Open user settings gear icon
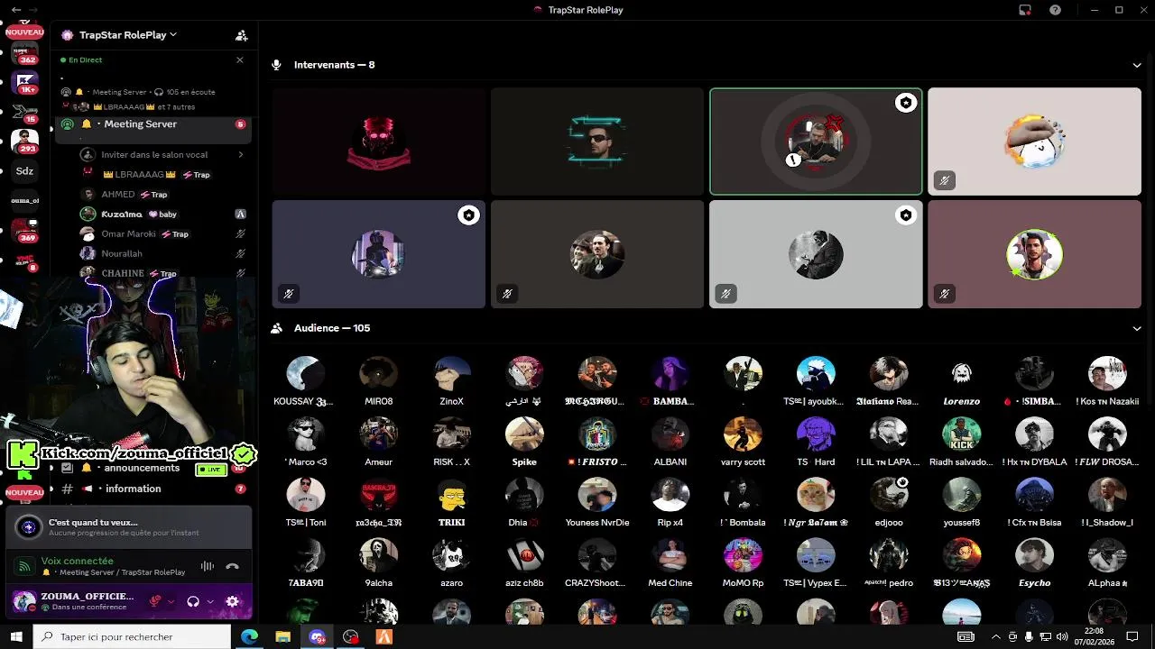1155x649 pixels. pyautogui.click(x=232, y=601)
